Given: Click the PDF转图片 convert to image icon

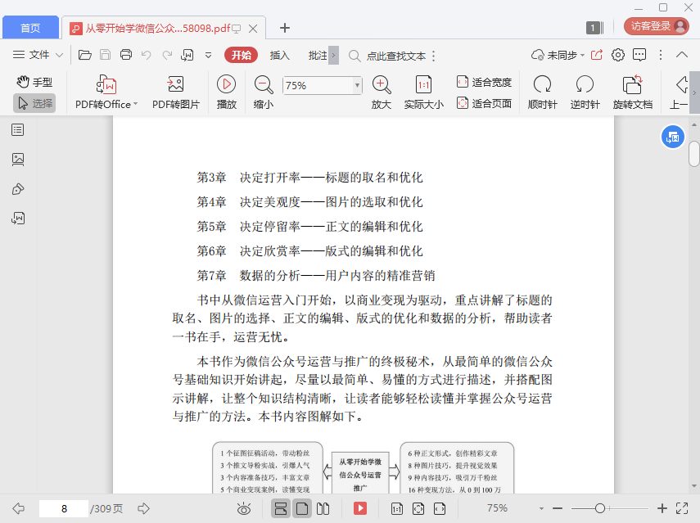Looking at the screenshot, I should point(175,84).
